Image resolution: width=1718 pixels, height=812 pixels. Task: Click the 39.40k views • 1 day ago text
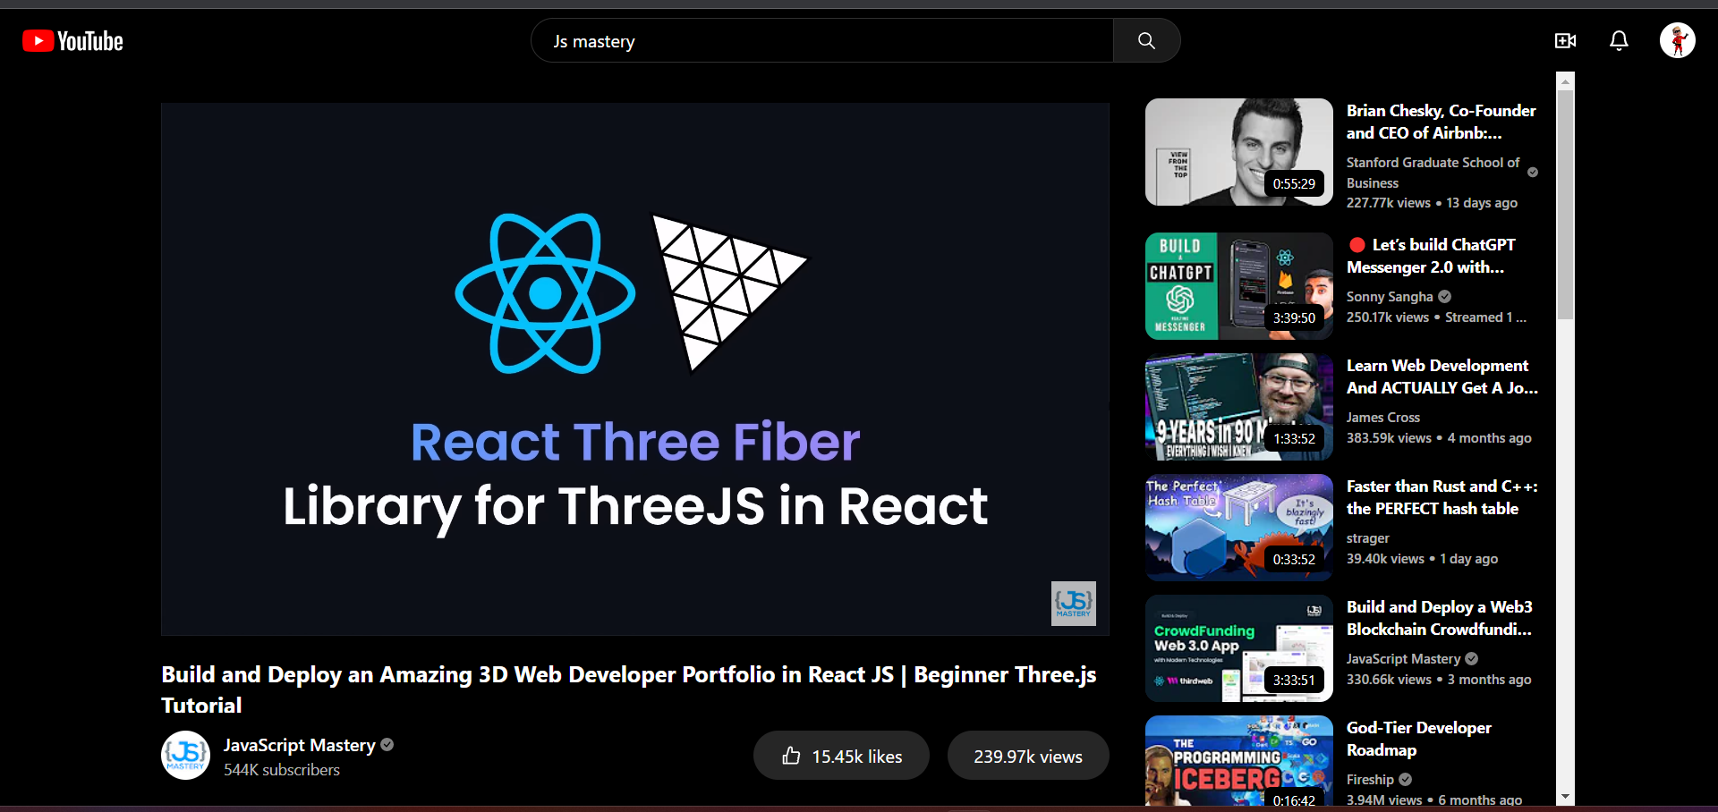tap(1422, 559)
